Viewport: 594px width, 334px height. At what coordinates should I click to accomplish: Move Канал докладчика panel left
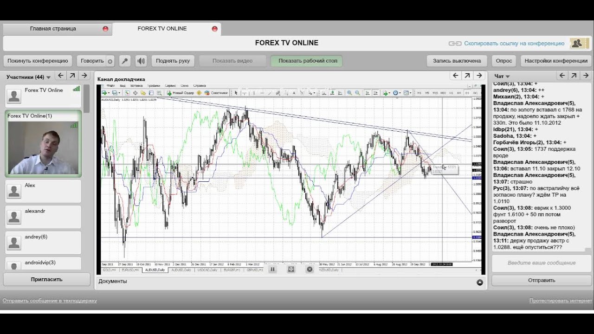point(456,76)
